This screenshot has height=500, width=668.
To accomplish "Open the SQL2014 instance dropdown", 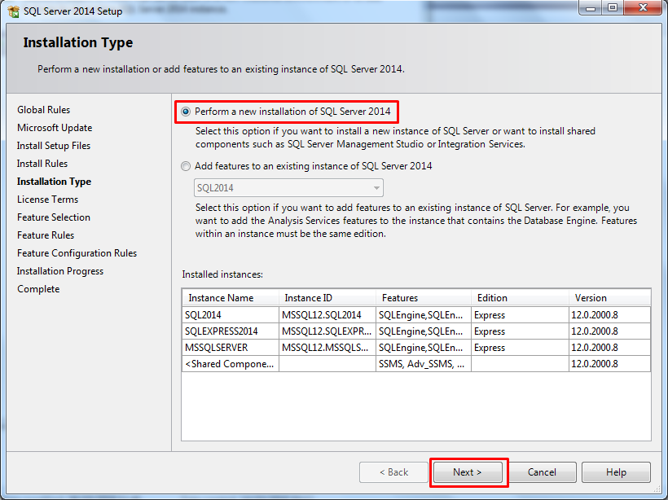I will coord(288,188).
